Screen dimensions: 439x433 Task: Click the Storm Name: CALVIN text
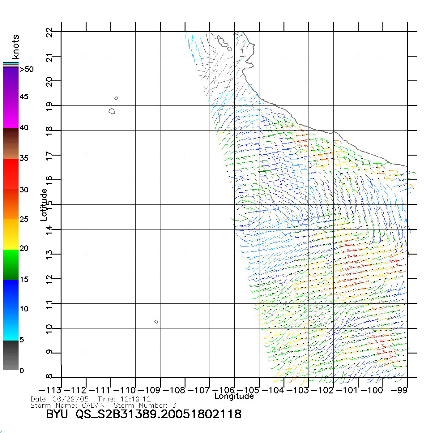68,405
